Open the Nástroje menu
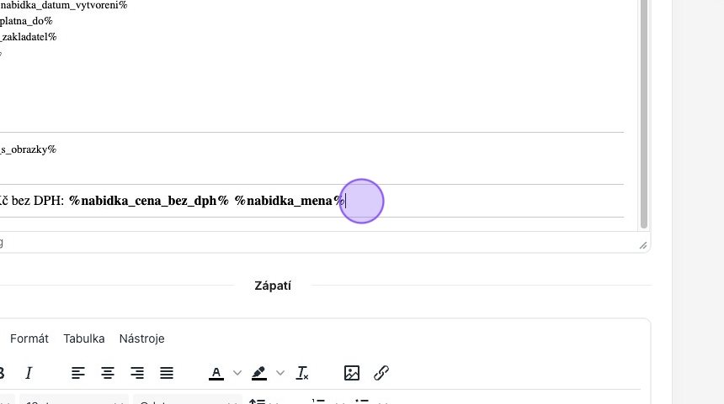This screenshot has width=724, height=404. [141, 338]
